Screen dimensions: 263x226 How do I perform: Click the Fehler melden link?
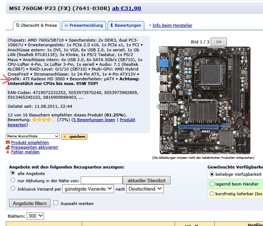[25, 152]
